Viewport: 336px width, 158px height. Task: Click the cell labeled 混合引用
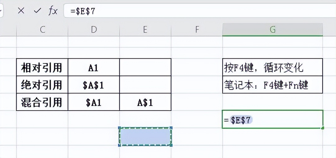42,102
